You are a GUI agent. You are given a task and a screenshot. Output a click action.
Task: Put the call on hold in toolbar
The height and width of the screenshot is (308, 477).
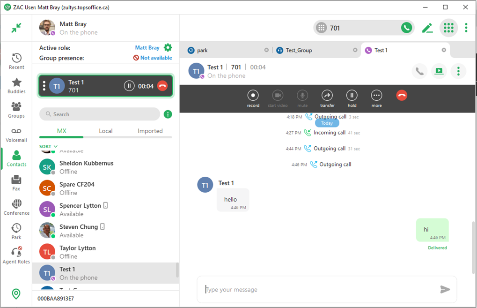point(352,96)
